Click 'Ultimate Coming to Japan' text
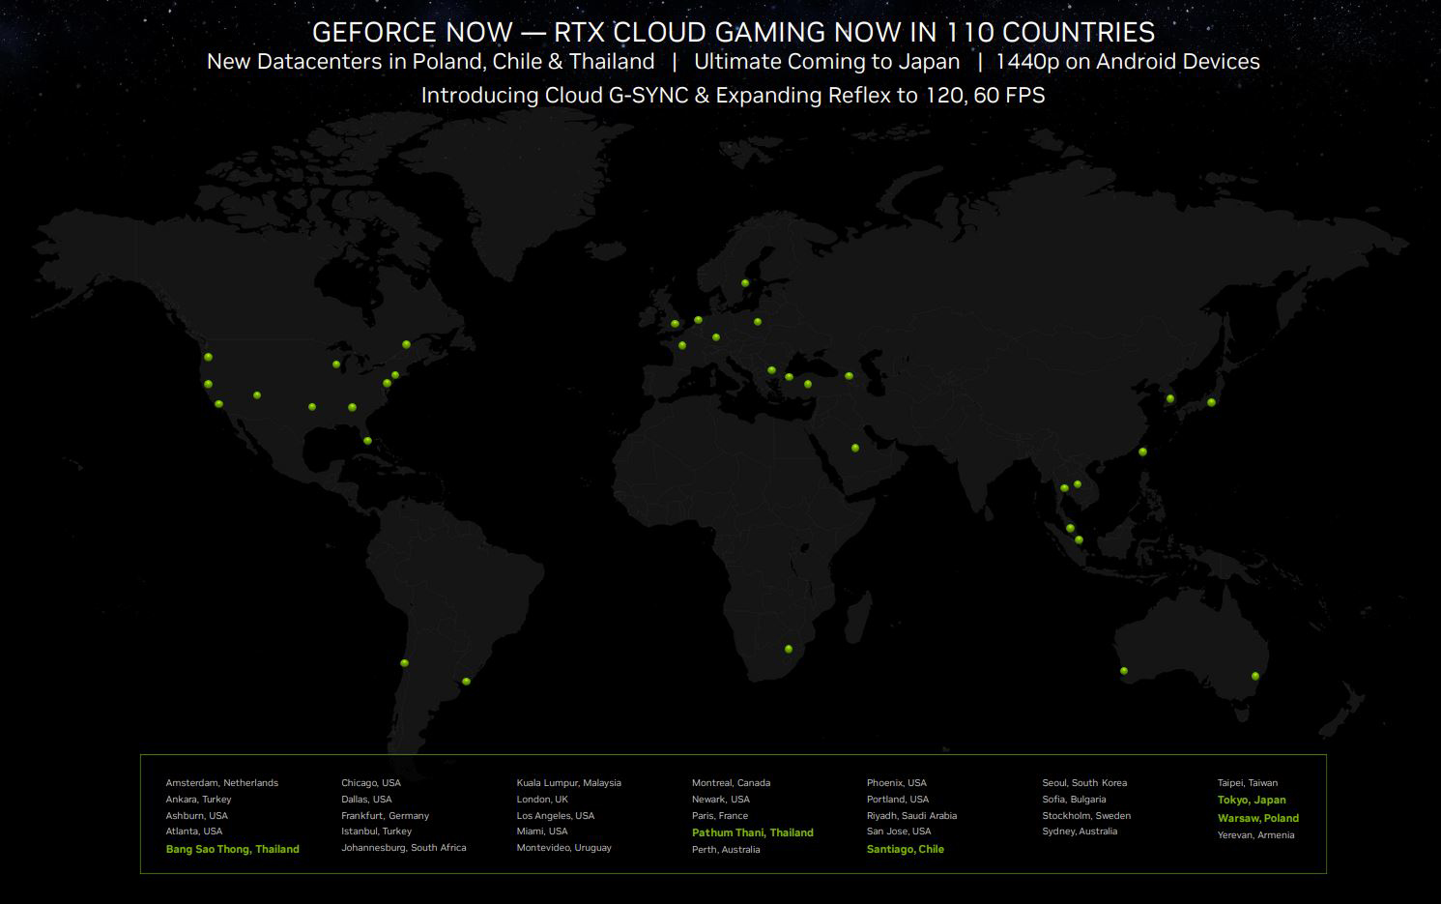The width and height of the screenshot is (1441, 904). point(827,62)
